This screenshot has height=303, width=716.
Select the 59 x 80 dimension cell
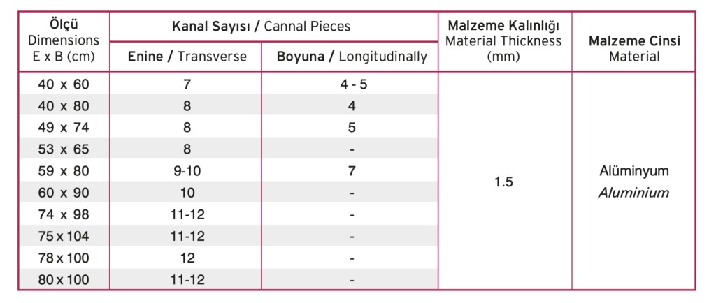(64, 171)
